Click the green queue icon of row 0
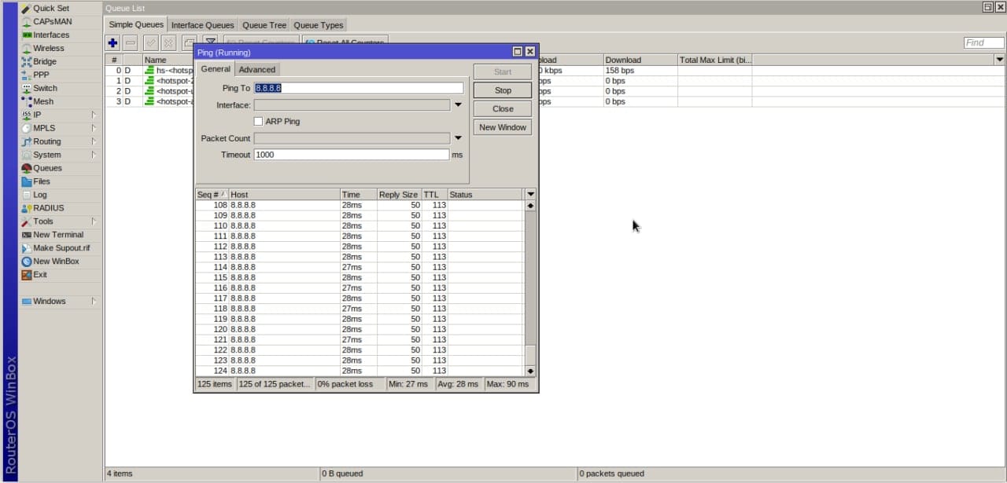Image resolution: width=1007 pixels, height=483 pixels. pyautogui.click(x=149, y=71)
